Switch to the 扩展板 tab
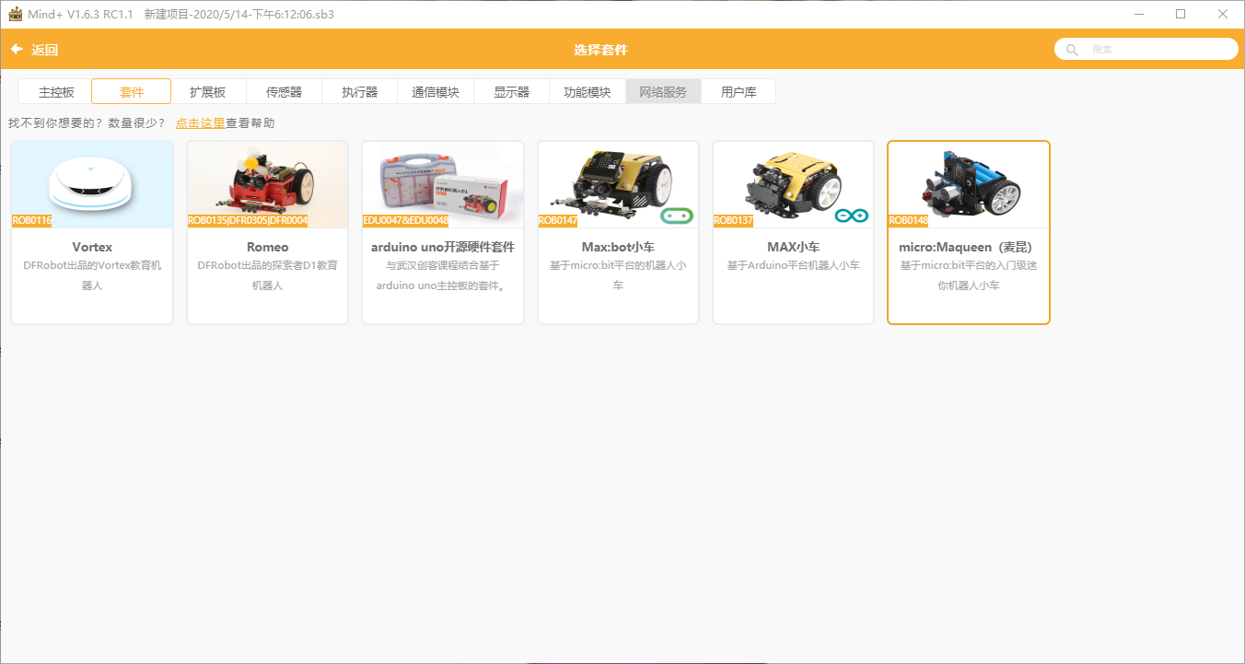 (x=208, y=92)
